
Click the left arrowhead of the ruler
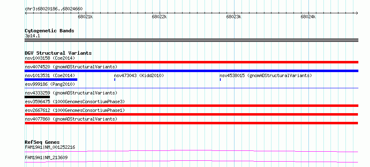(x=26, y=13)
